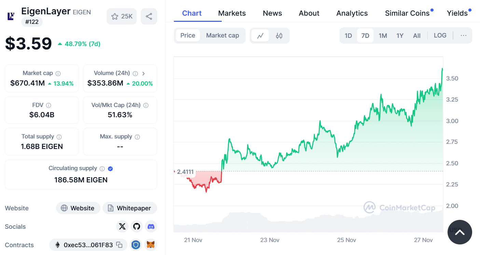Switch to candlestick chart view

[279, 35]
